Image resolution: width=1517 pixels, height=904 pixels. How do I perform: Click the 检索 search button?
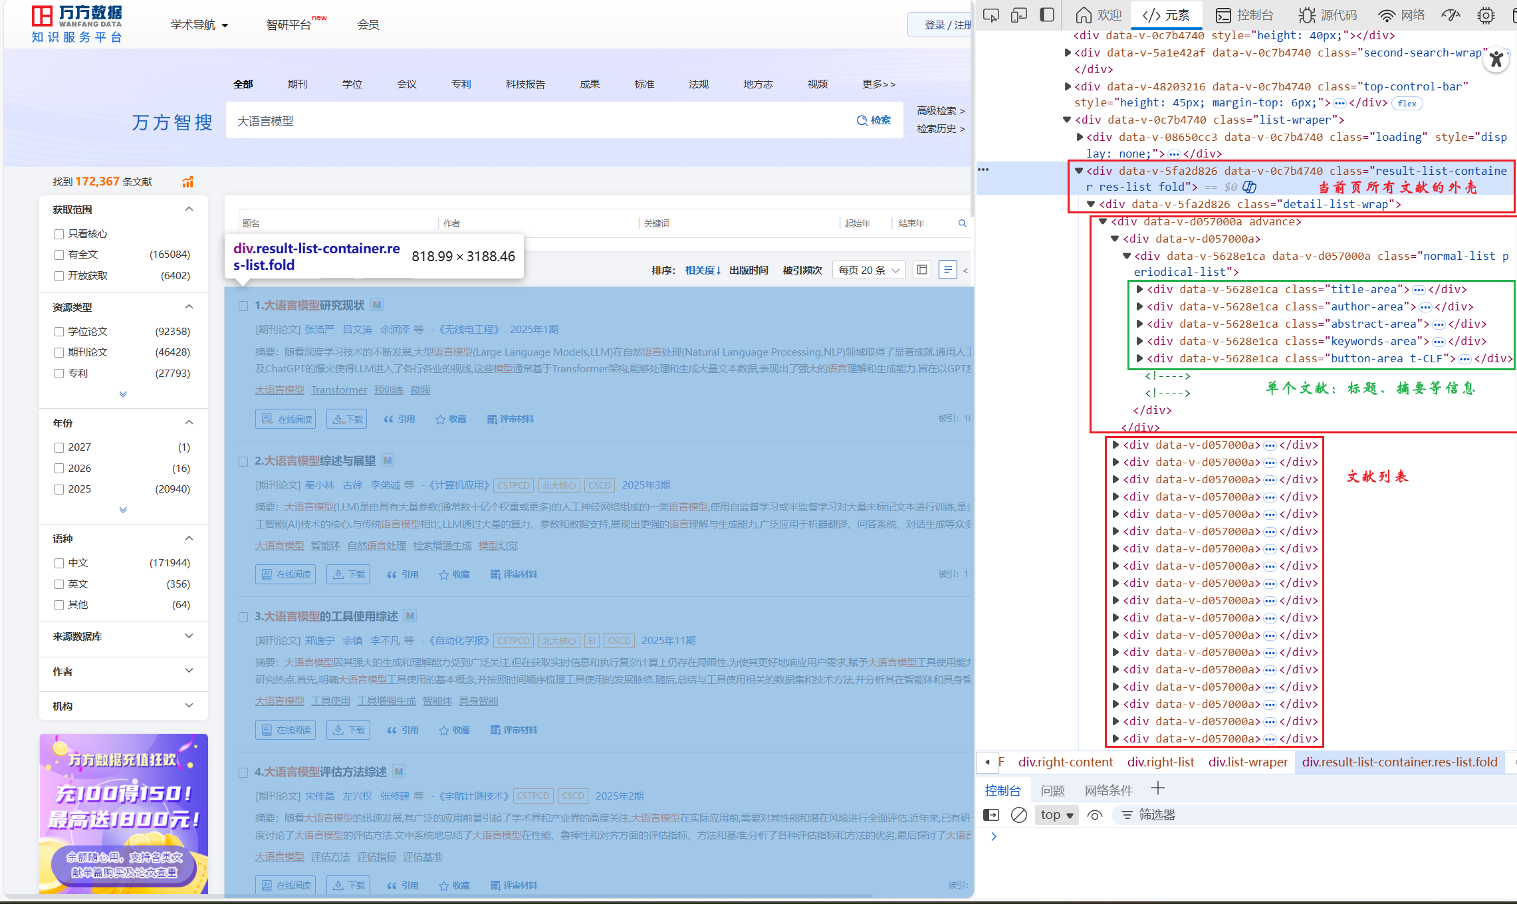[x=874, y=120]
